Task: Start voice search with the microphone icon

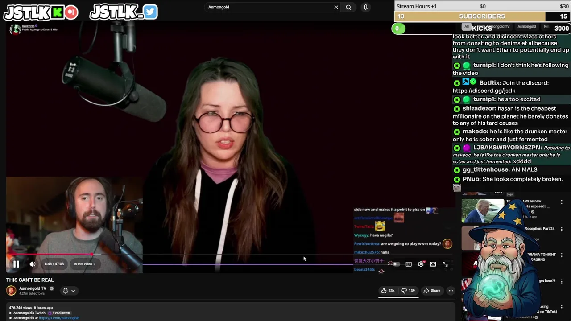Action: 365,7
